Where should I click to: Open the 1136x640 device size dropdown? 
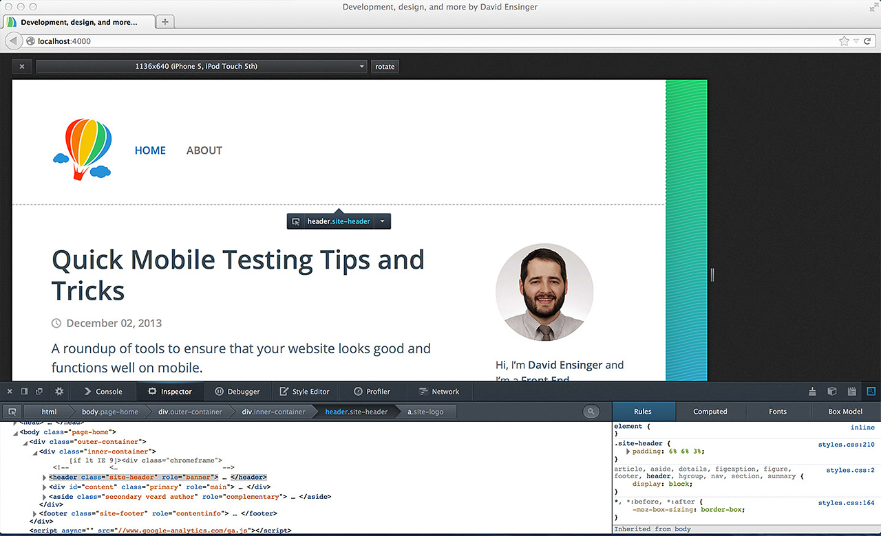click(202, 67)
